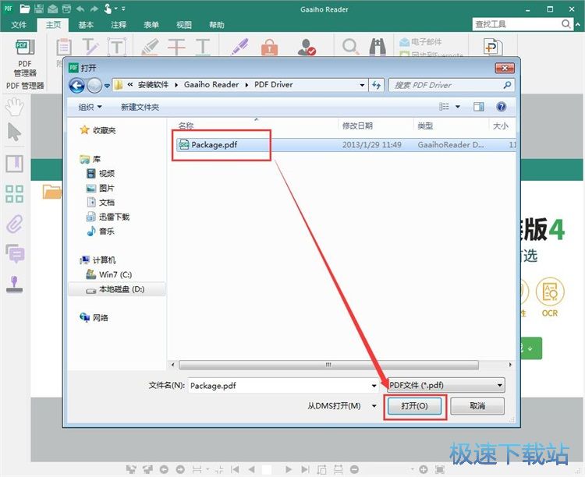
Task: Click the binoculars advanced Find icon
Action: (378, 47)
